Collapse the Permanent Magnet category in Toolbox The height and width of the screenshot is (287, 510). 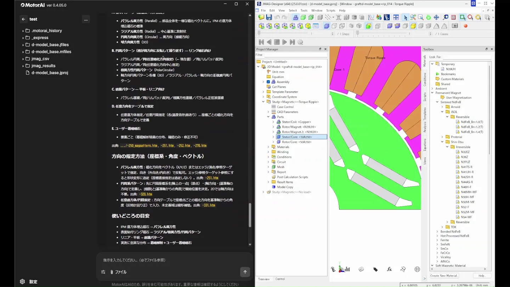(432, 93)
